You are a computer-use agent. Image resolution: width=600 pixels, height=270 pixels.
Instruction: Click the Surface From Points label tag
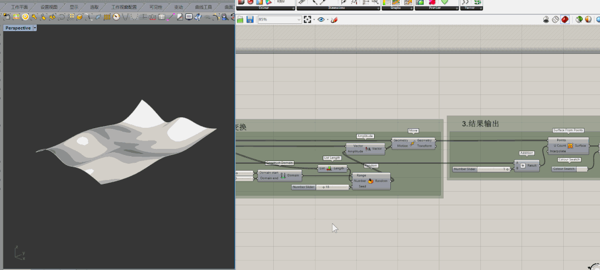pyautogui.click(x=568, y=130)
